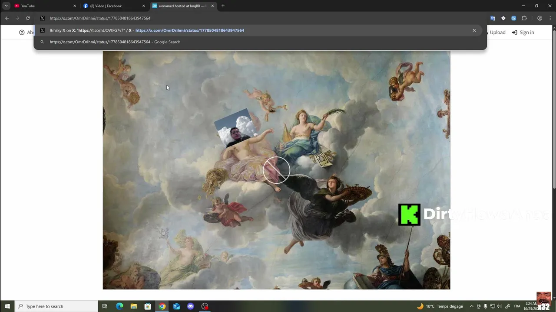Open Discord from the taskbar

tap(190, 306)
